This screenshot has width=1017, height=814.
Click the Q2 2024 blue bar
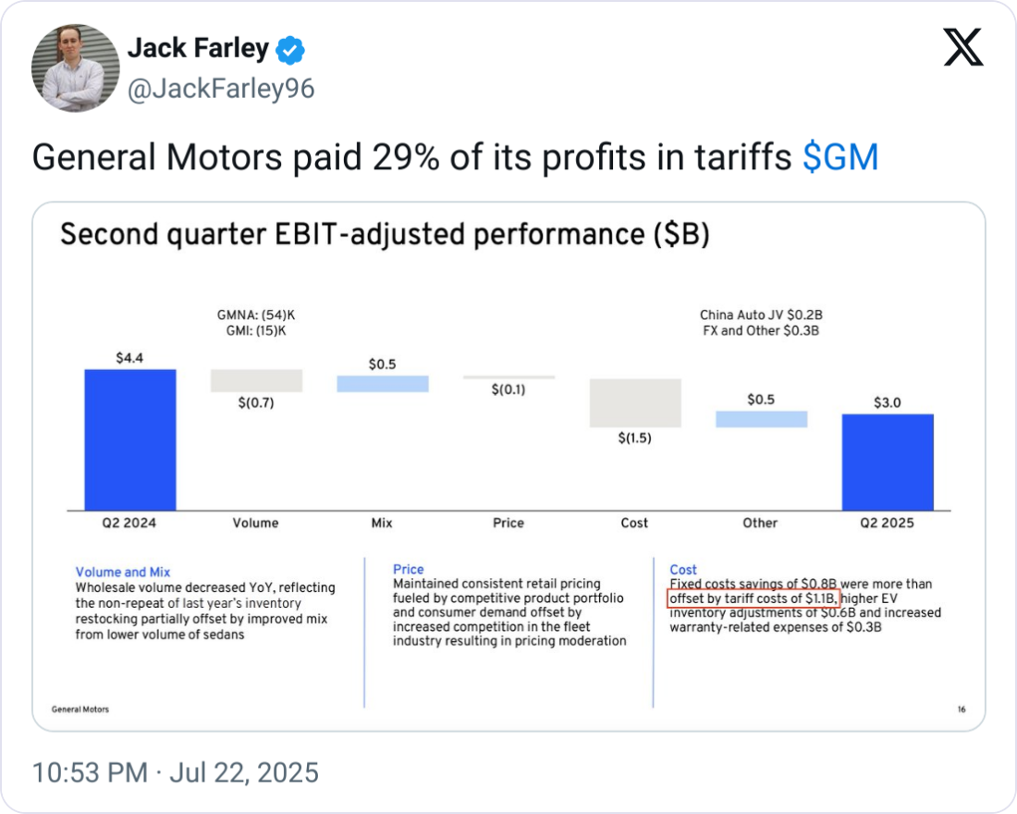point(129,439)
